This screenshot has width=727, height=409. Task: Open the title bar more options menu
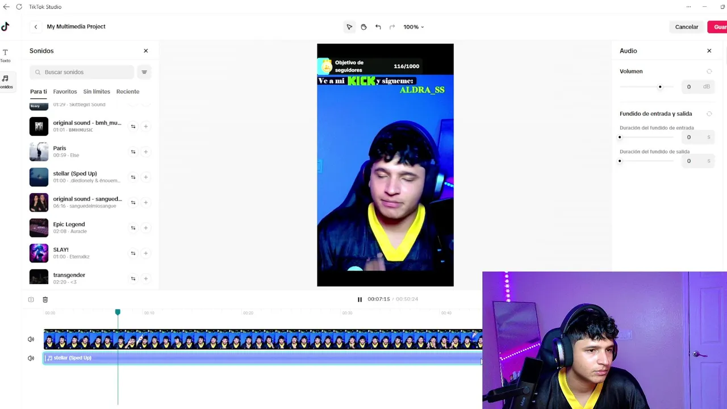[688, 7]
